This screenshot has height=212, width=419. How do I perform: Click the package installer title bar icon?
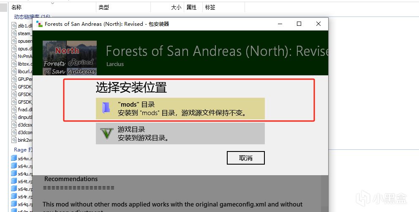39,24
